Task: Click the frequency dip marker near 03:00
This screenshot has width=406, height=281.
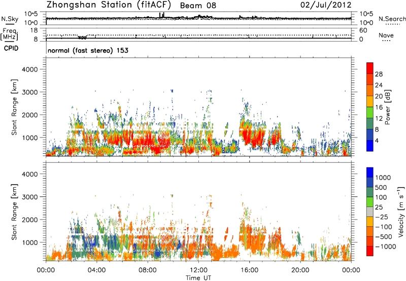Action: click(x=82, y=38)
